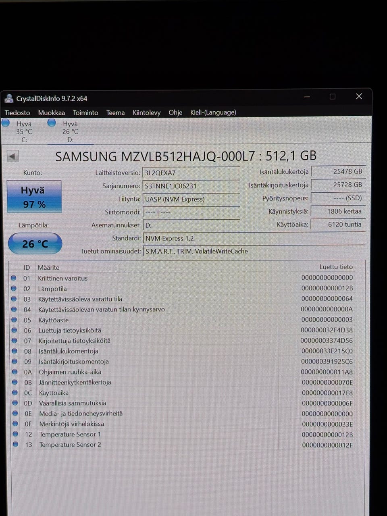The width and height of the screenshot is (387, 516).
Task: Click the Standardi field NVM Express 1.2
Action: [x=254, y=238]
